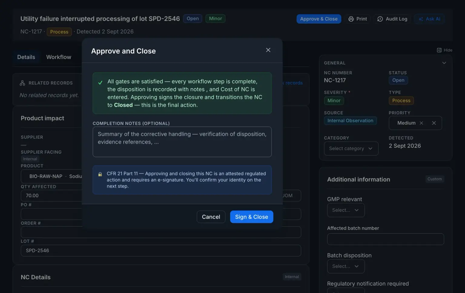The height and width of the screenshot is (293, 465).
Task: Remove the Medium priority value
Action: point(421,123)
